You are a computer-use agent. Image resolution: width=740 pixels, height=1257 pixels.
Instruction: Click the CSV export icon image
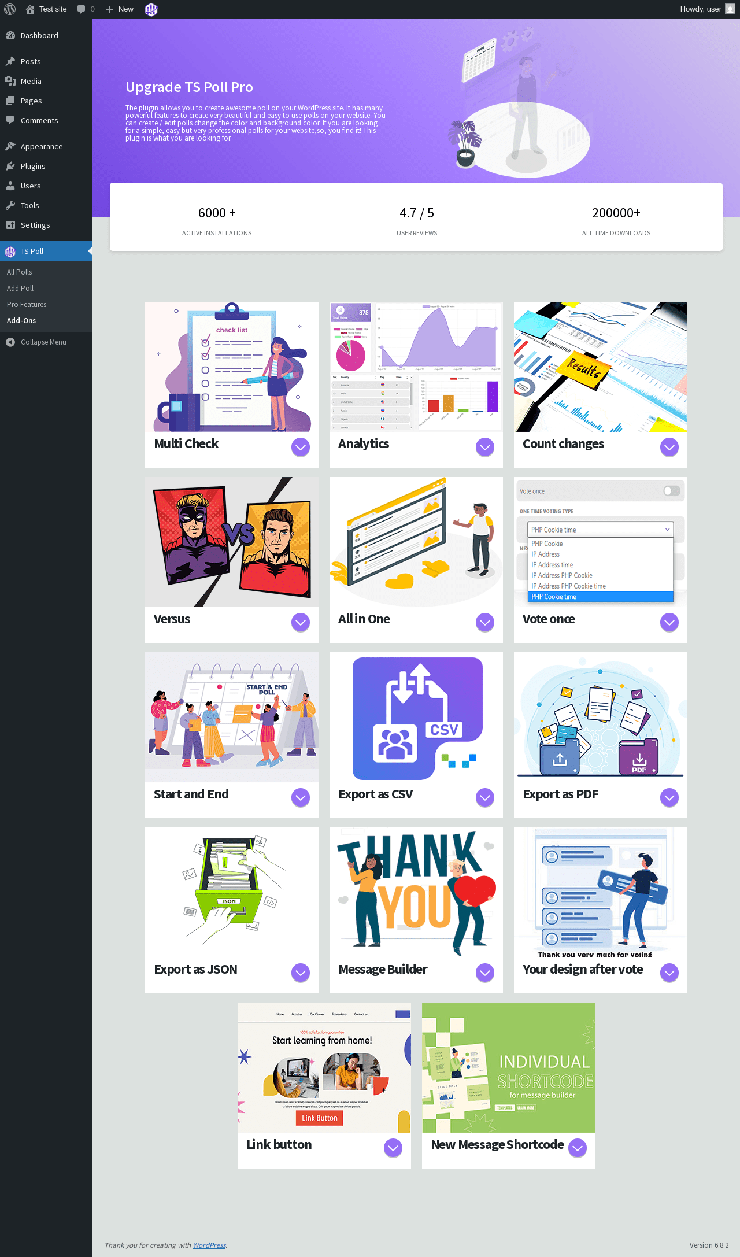[x=416, y=717]
